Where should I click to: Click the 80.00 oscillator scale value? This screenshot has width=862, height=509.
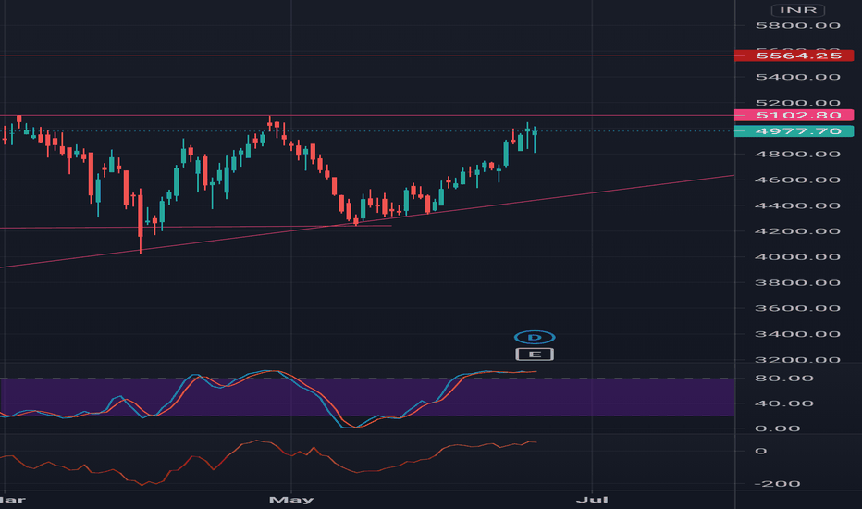pyautogui.click(x=784, y=378)
